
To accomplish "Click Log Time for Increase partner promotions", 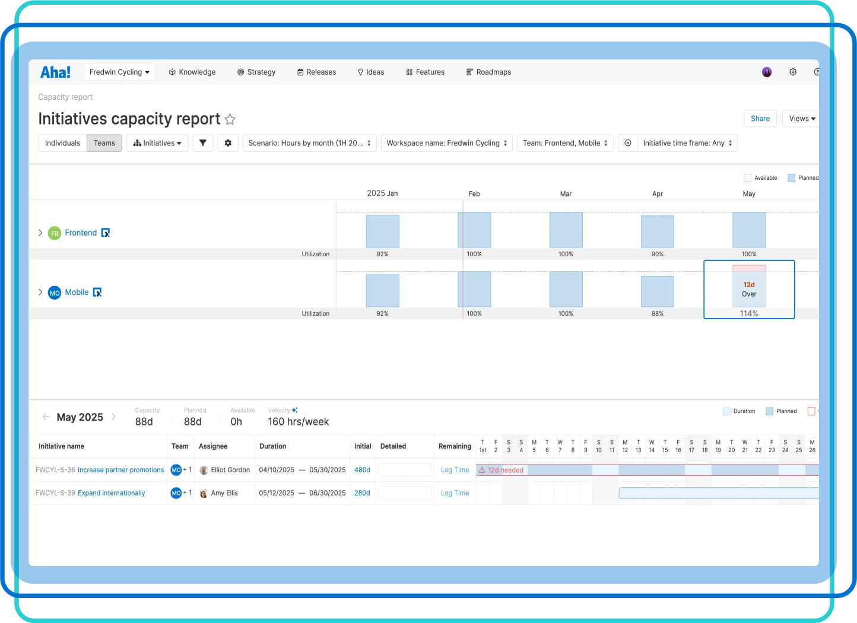I will coord(455,470).
